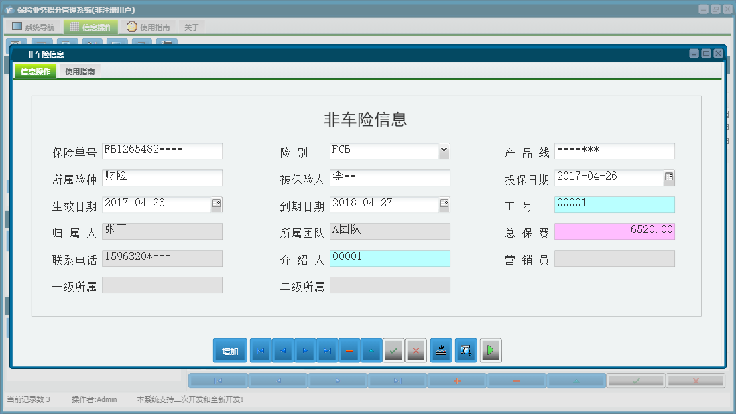Screen dimensions: 736x414
Task: Click the 增加 button to add a record
Action: 230,350
